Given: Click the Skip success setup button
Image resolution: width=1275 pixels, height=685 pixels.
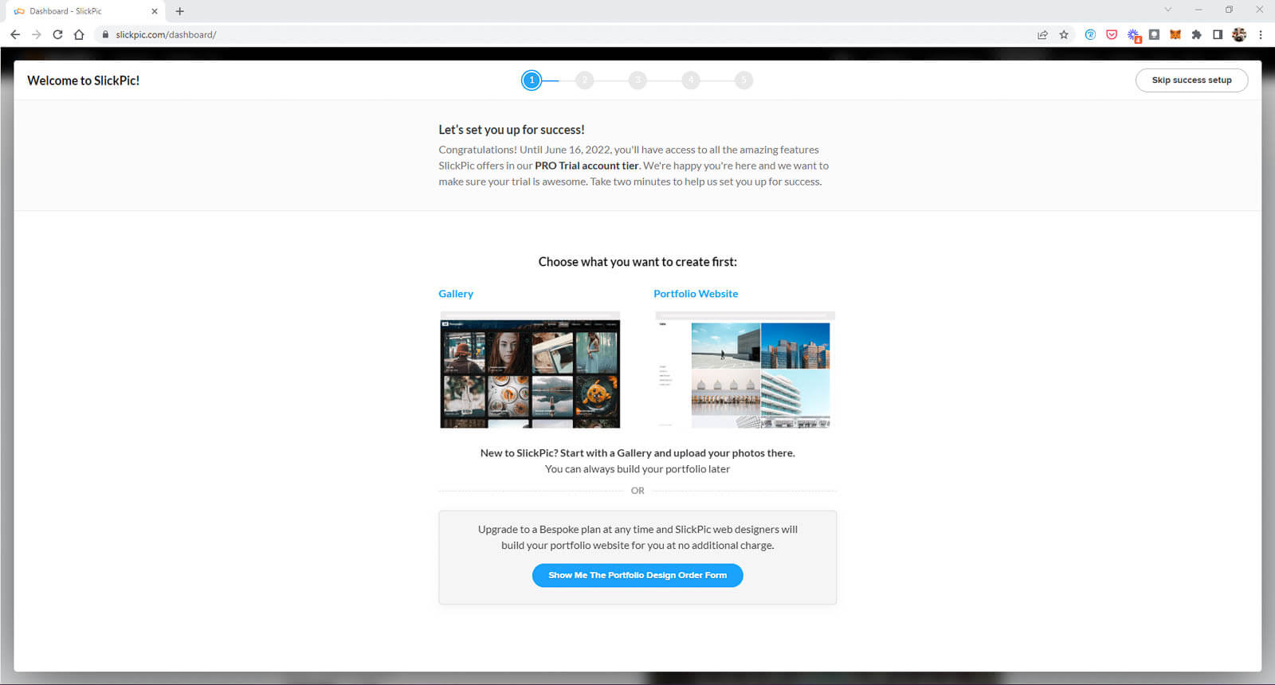Looking at the screenshot, I should [x=1191, y=80].
